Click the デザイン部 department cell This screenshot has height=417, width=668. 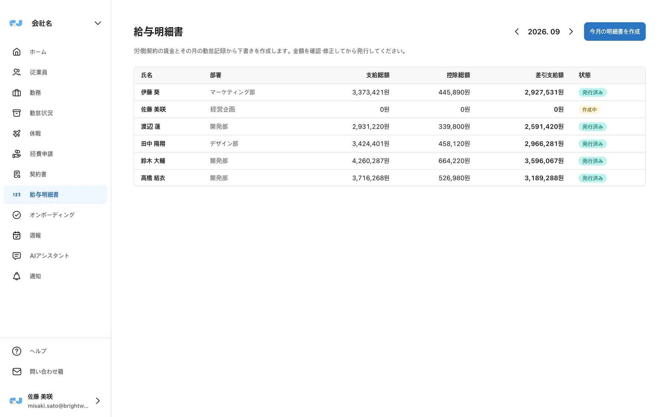(224, 144)
